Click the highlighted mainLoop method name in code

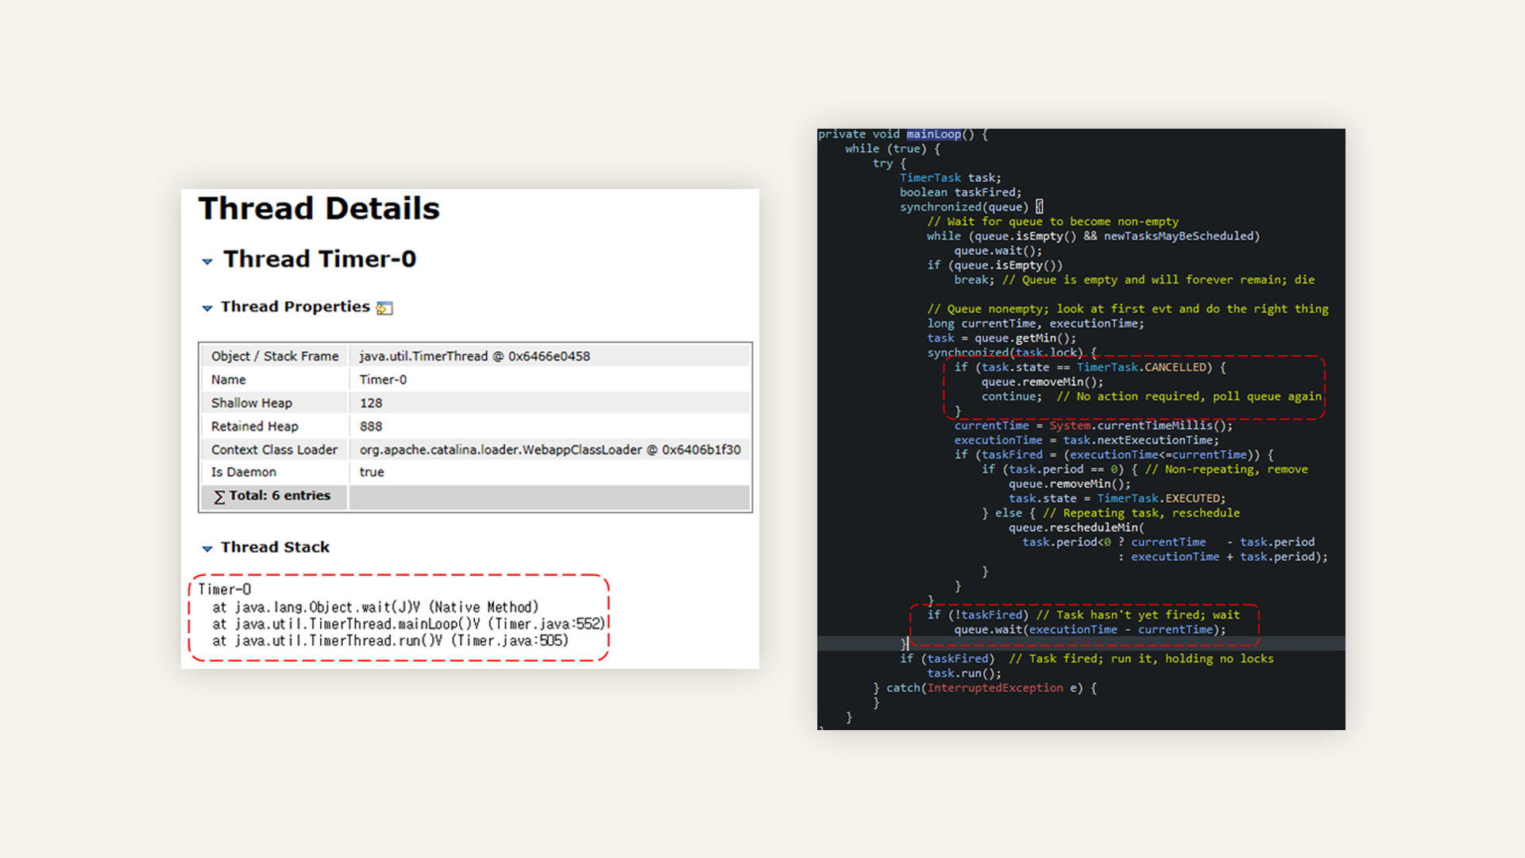pos(933,134)
